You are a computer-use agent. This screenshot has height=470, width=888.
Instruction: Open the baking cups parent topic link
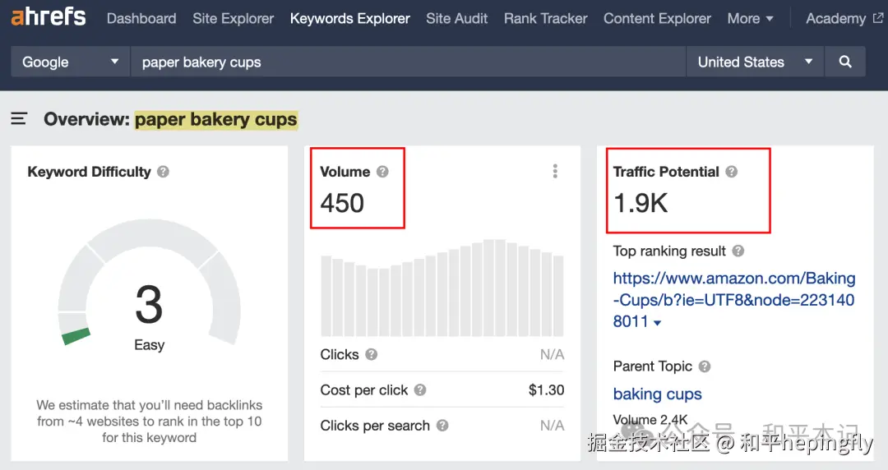[657, 394]
